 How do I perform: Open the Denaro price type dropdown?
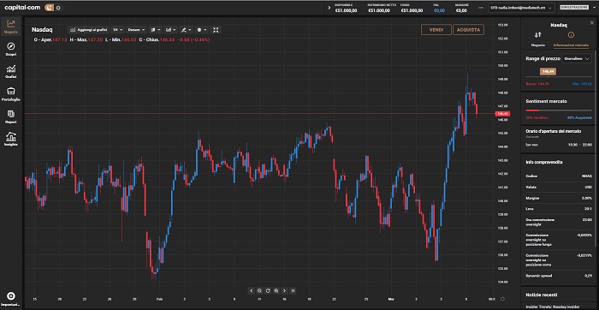tap(136, 30)
